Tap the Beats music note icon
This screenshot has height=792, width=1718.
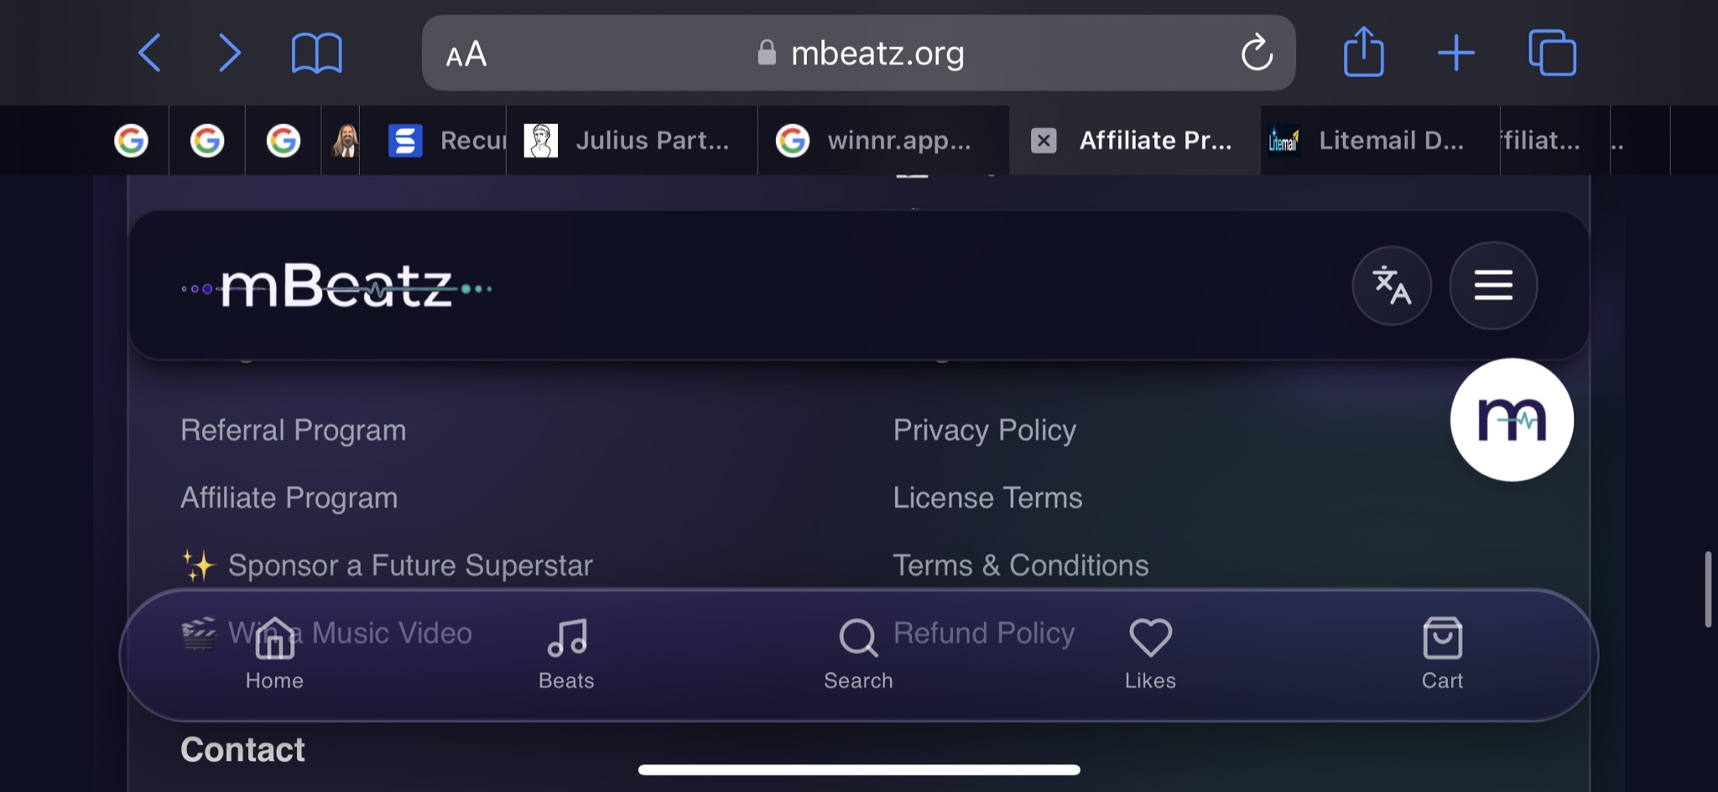click(x=566, y=638)
